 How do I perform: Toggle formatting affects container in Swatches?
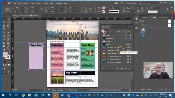click(108, 32)
